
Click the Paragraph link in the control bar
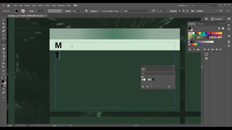click(173, 11)
